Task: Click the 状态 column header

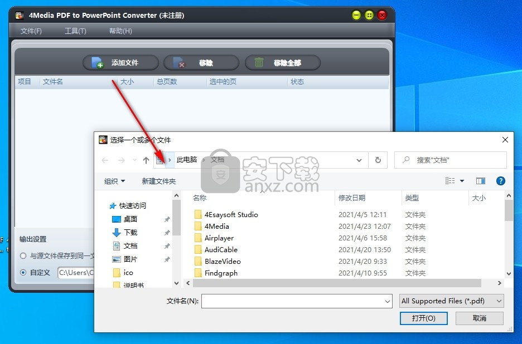Action: click(x=297, y=82)
